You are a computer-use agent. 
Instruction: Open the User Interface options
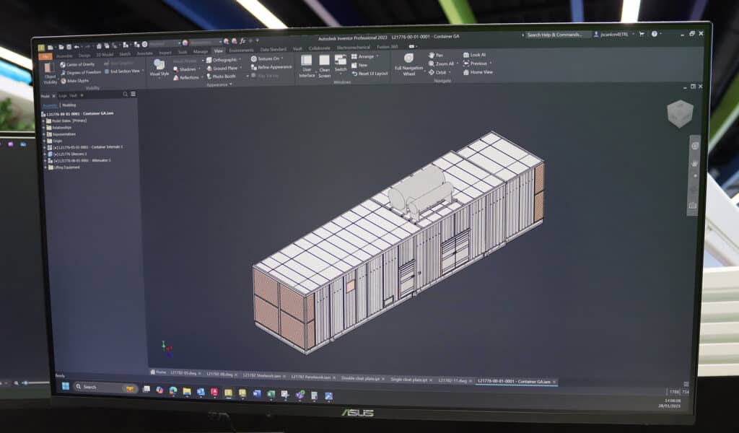[x=307, y=66]
